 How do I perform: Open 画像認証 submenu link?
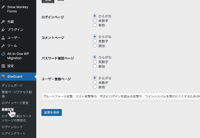tap(8, 109)
